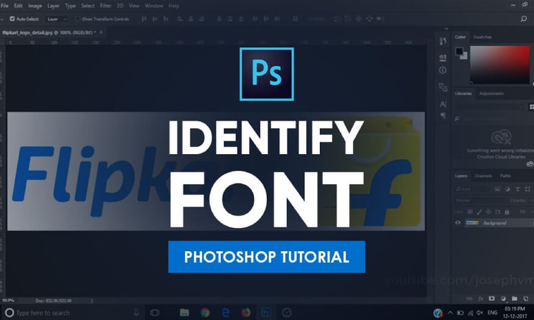Add a layer mask
534x320 pixels.
tap(492, 299)
